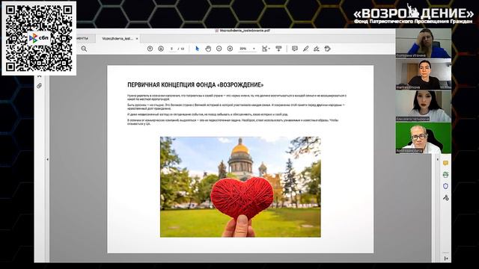Viewport: 479px width, 269px height.
Task: Zoom out with minus circle icon
Action: tap(219, 49)
